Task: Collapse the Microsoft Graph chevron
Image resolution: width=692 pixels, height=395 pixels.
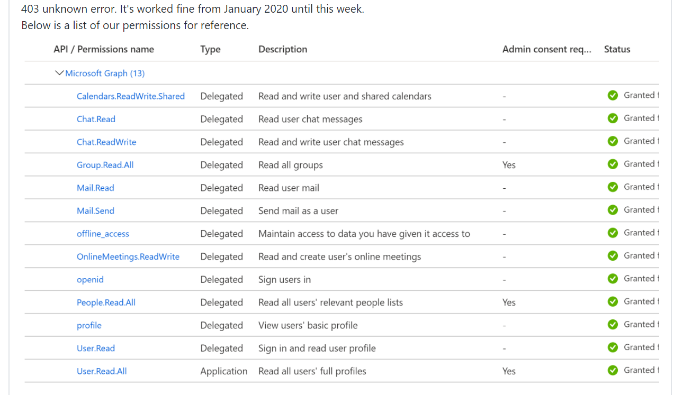Action: click(59, 73)
